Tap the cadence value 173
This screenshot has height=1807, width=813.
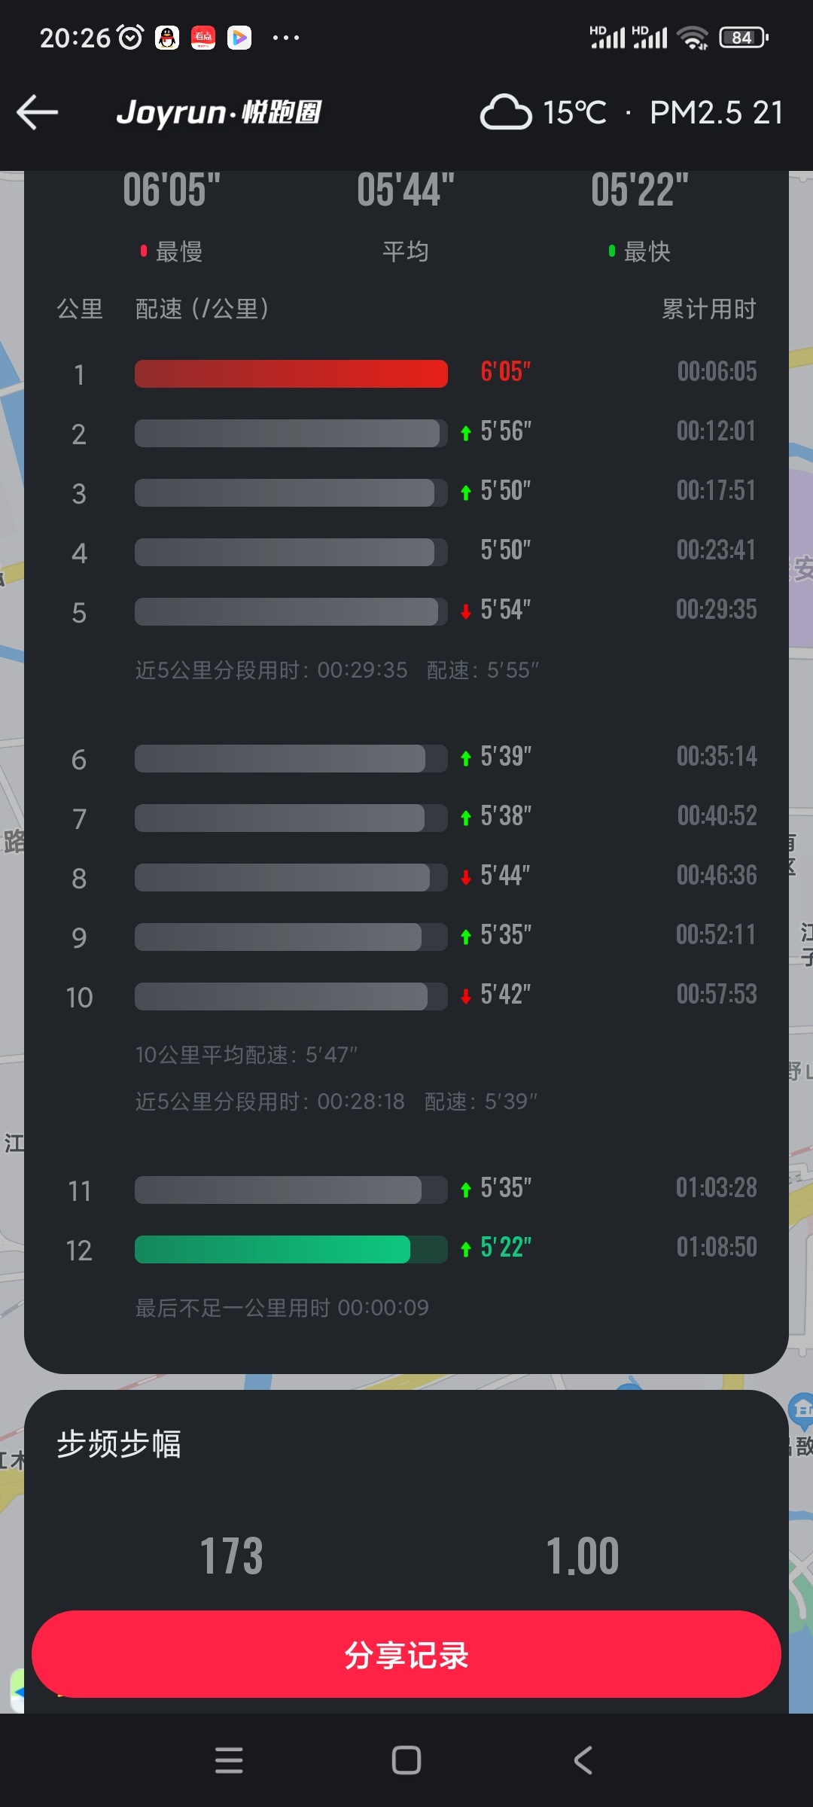231,1556
